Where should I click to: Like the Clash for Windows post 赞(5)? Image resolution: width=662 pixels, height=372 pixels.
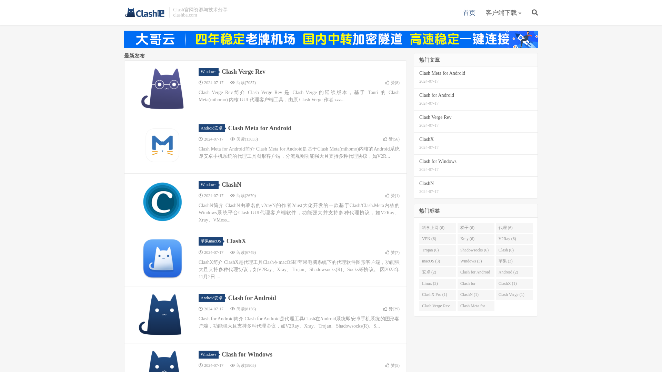[x=392, y=365]
